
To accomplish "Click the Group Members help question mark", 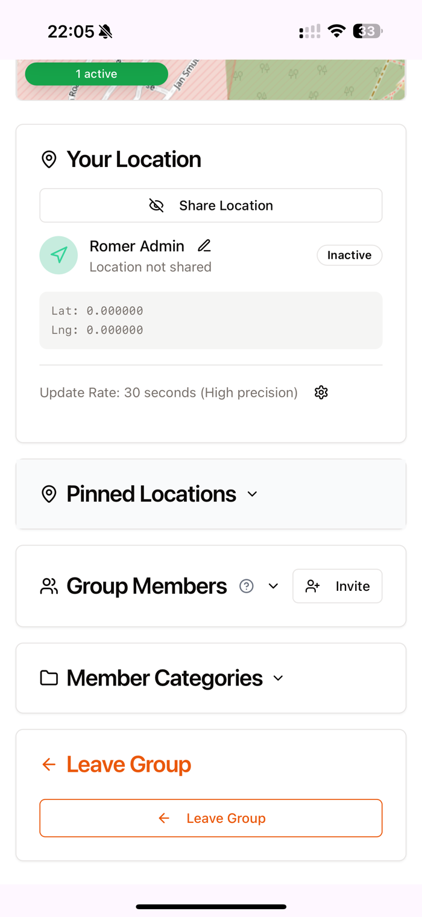I will point(246,586).
